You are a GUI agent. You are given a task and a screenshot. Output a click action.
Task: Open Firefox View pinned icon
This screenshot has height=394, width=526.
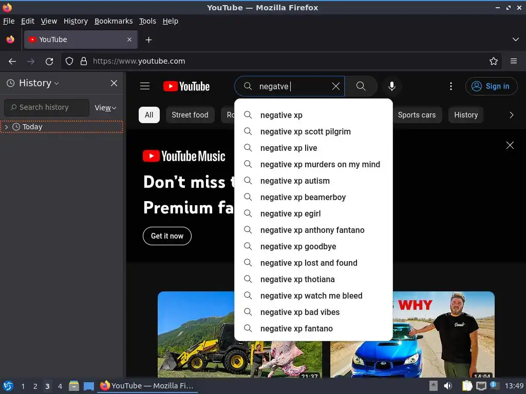[10, 40]
